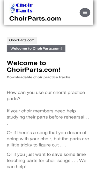Go to the light gray ChoirParts.com breadcrumb

click(22, 40)
